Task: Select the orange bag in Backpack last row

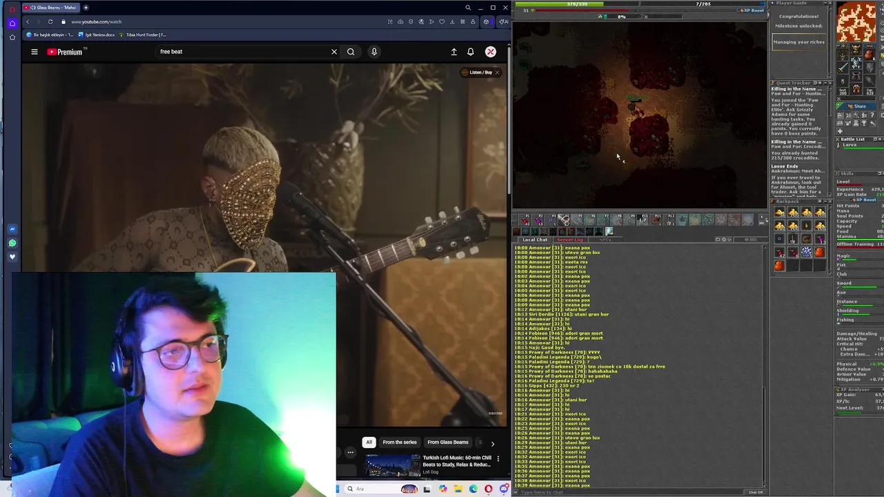Action: click(x=780, y=266)
